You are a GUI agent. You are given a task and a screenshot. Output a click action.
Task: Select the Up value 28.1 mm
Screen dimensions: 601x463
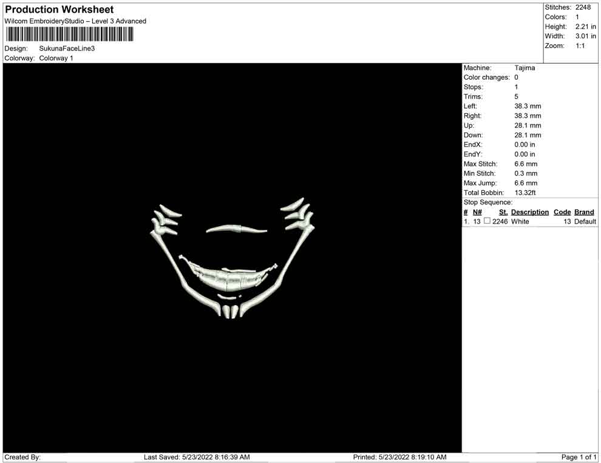528,125
